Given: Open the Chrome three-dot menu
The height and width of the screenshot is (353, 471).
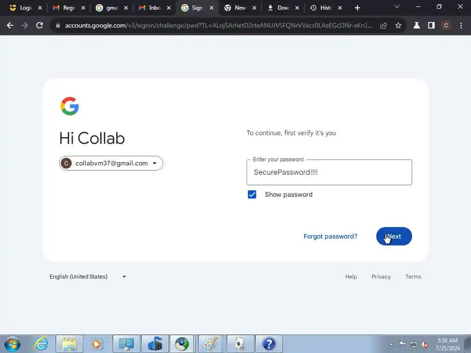Looking at the screenshot, I should click(x=461, y=26).
